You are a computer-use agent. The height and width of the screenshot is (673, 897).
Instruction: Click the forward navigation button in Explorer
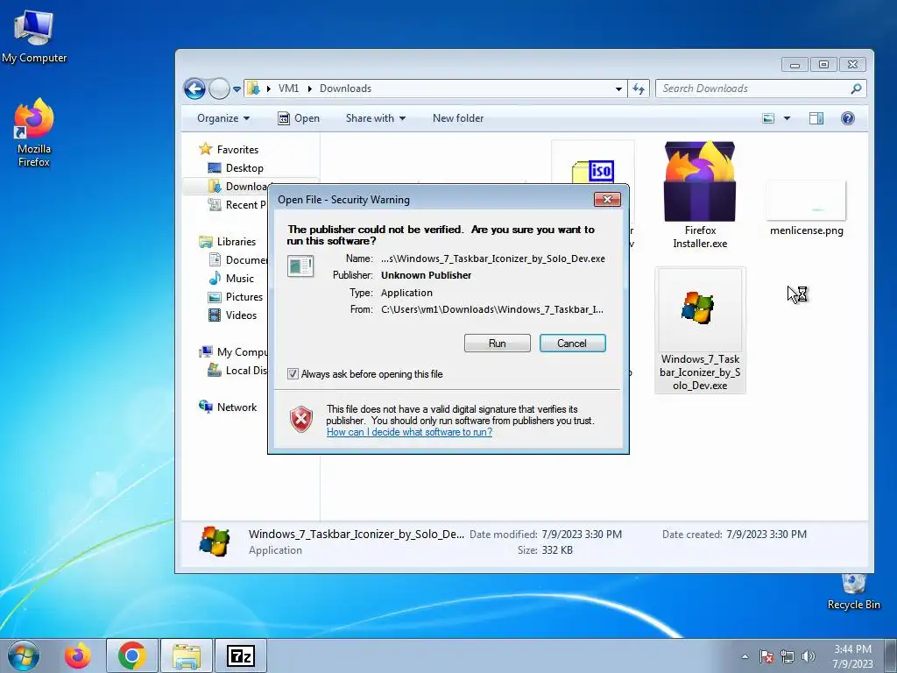click(x=219, y=89)
